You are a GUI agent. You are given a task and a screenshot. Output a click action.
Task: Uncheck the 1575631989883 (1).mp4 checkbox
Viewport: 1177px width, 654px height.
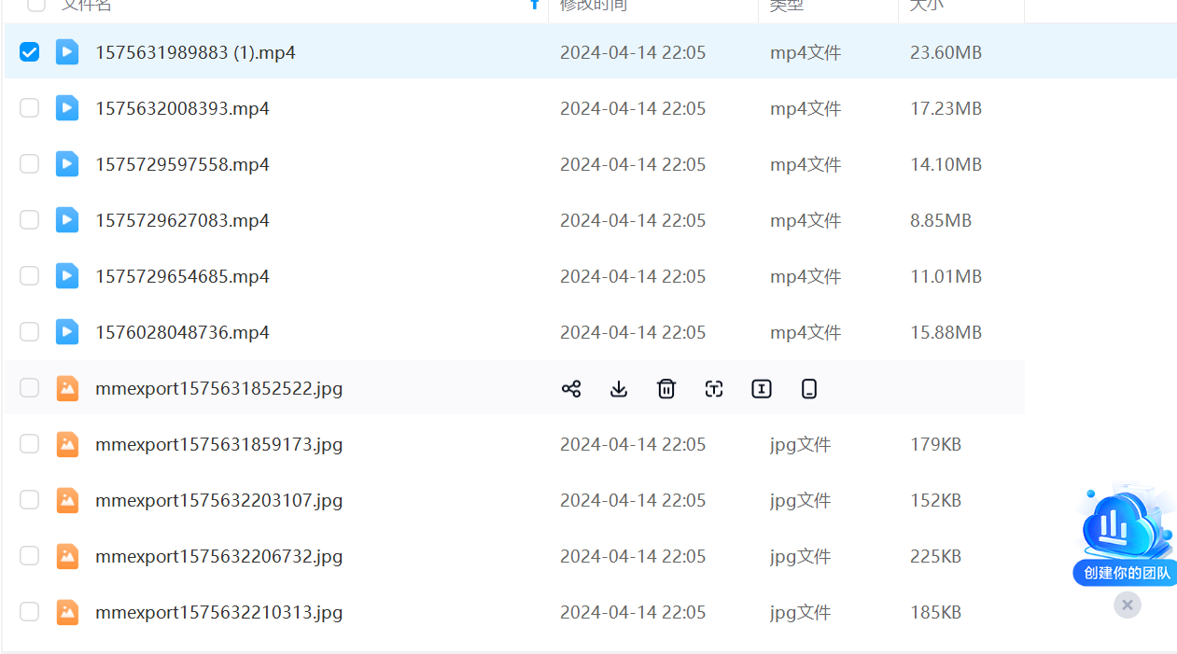click(30, 52)
